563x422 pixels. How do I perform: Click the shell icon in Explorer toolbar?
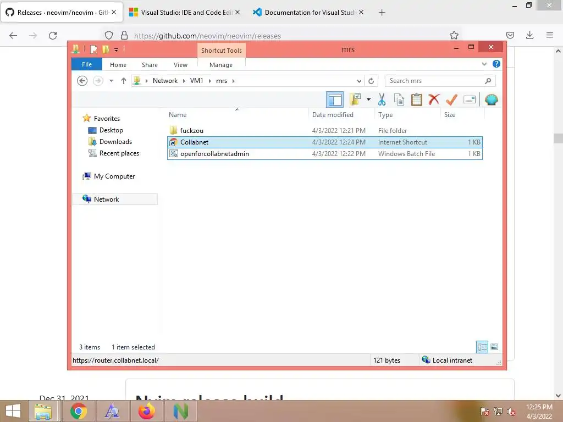tap(491, 99)
